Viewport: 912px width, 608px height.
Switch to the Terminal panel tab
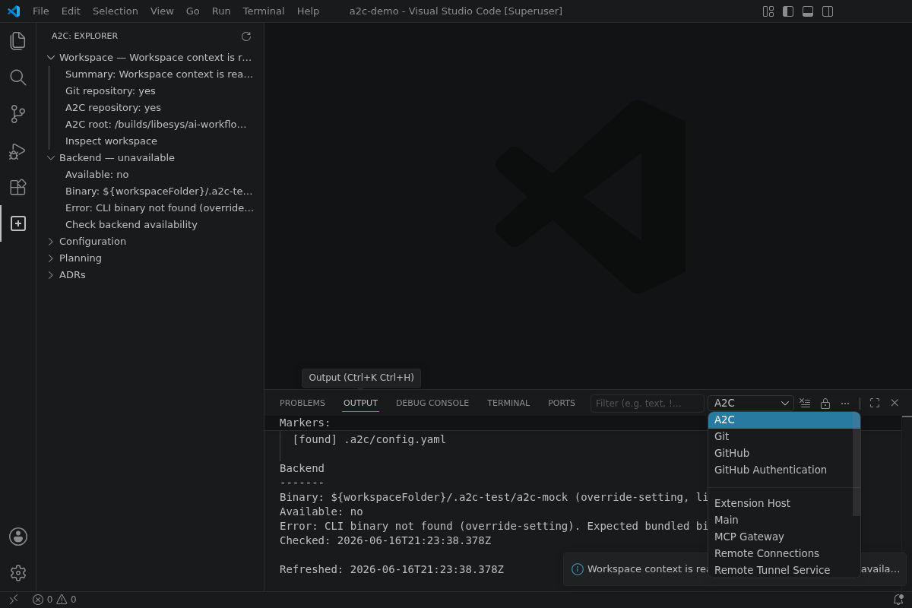[x=508, y=403]
